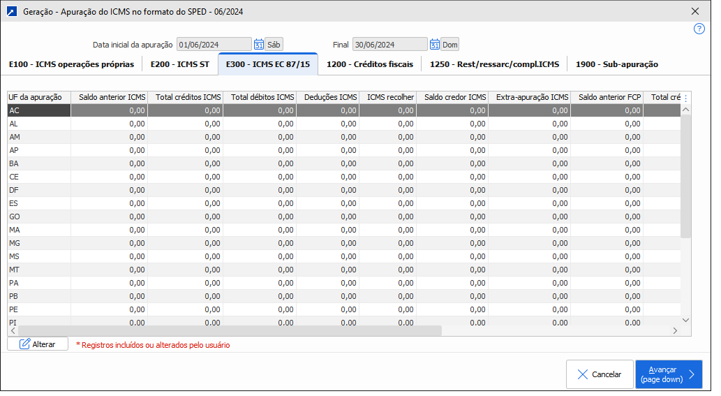The width and height of the screenshot is (721, 396).
Task: Switch to E100 - ICMS operações próprias tab
Action: [x=71, y=64]
